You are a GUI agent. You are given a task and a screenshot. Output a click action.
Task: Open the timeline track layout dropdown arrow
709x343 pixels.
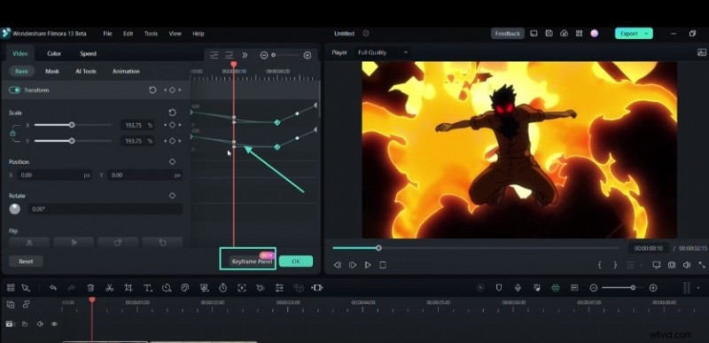click(x=698, y=288)
